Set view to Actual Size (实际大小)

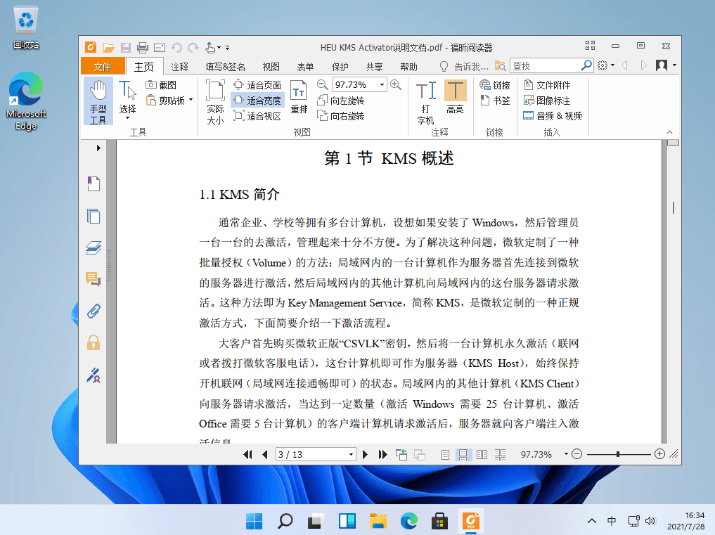click(x=215, y=102)
